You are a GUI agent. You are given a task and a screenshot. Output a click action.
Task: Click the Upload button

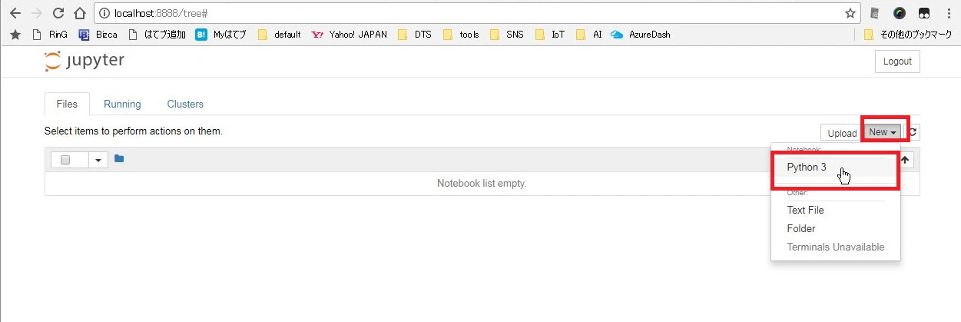(x=842, y=133)
